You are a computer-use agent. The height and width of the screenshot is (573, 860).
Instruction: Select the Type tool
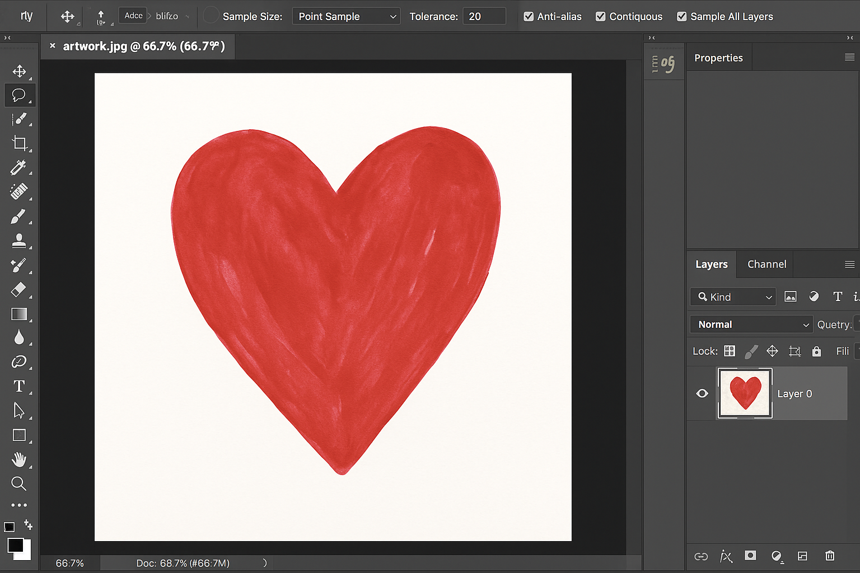pos(19,386)
